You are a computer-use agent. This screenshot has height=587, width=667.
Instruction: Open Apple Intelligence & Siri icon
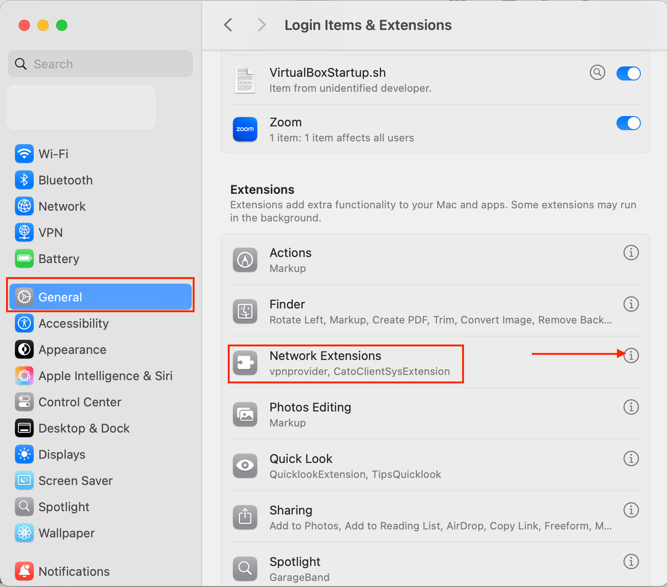(x=24, y=375)
